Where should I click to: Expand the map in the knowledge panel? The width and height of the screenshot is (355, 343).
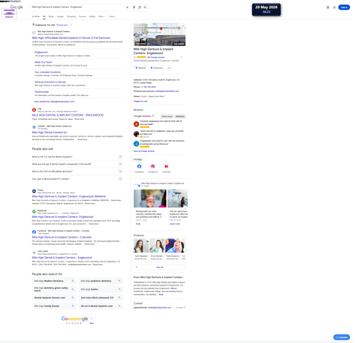[x=183, y=26]
